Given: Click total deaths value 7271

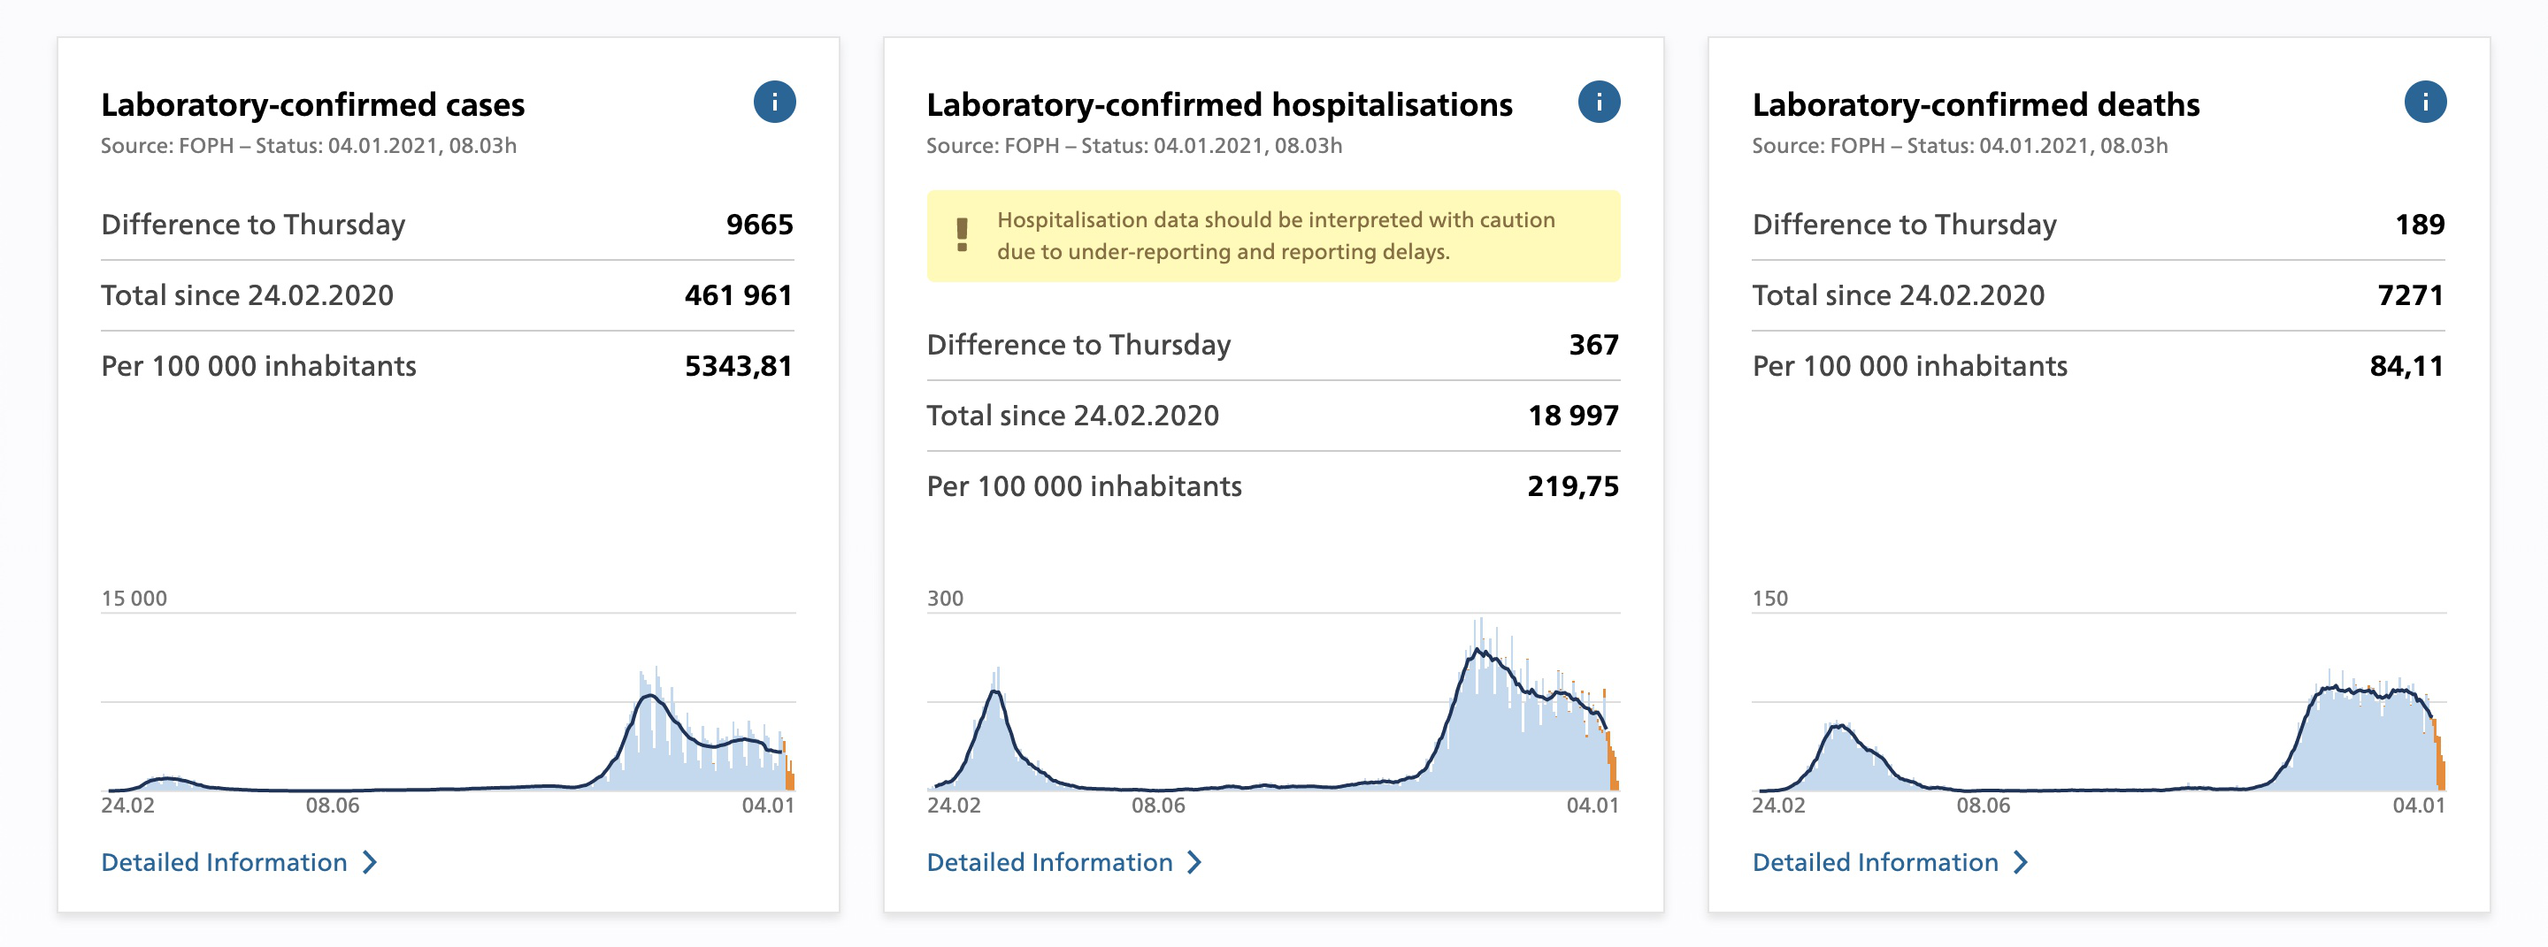Looking at the screenshot, I should pos(2409,295).
